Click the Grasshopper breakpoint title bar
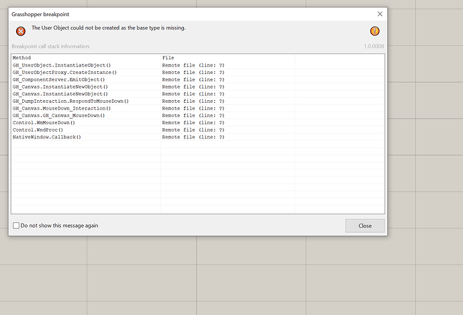Viewport: 463px width, 315px height. pos(168,13)
